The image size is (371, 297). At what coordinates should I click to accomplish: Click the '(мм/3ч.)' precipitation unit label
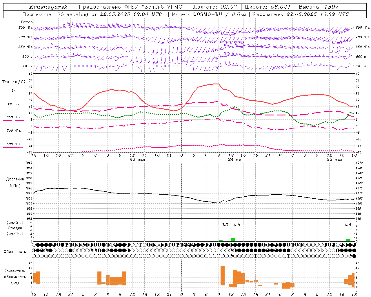click(15, 223)
